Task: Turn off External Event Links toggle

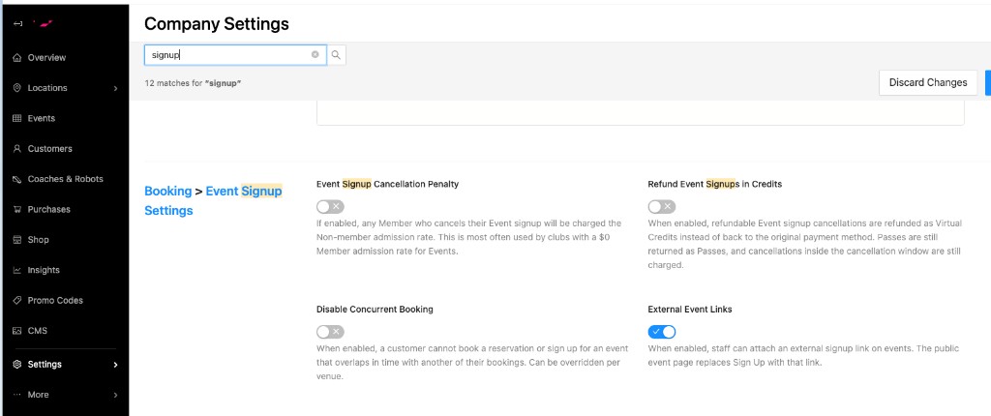Action: tap(662, 332)
